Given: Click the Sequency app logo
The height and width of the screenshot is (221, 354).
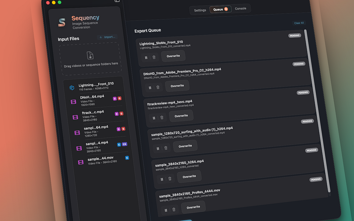Looking at the screenshot, I should click(62, 22).
